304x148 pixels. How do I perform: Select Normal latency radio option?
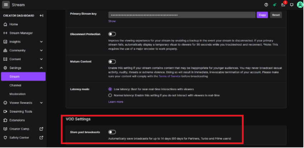point(110,95)
